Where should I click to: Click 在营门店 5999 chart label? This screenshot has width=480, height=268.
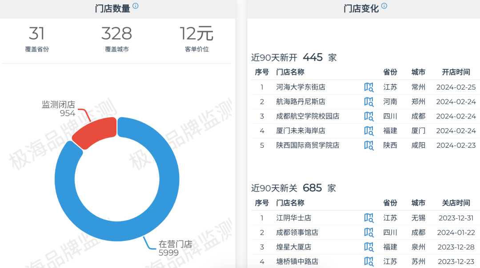pos(175,248)
